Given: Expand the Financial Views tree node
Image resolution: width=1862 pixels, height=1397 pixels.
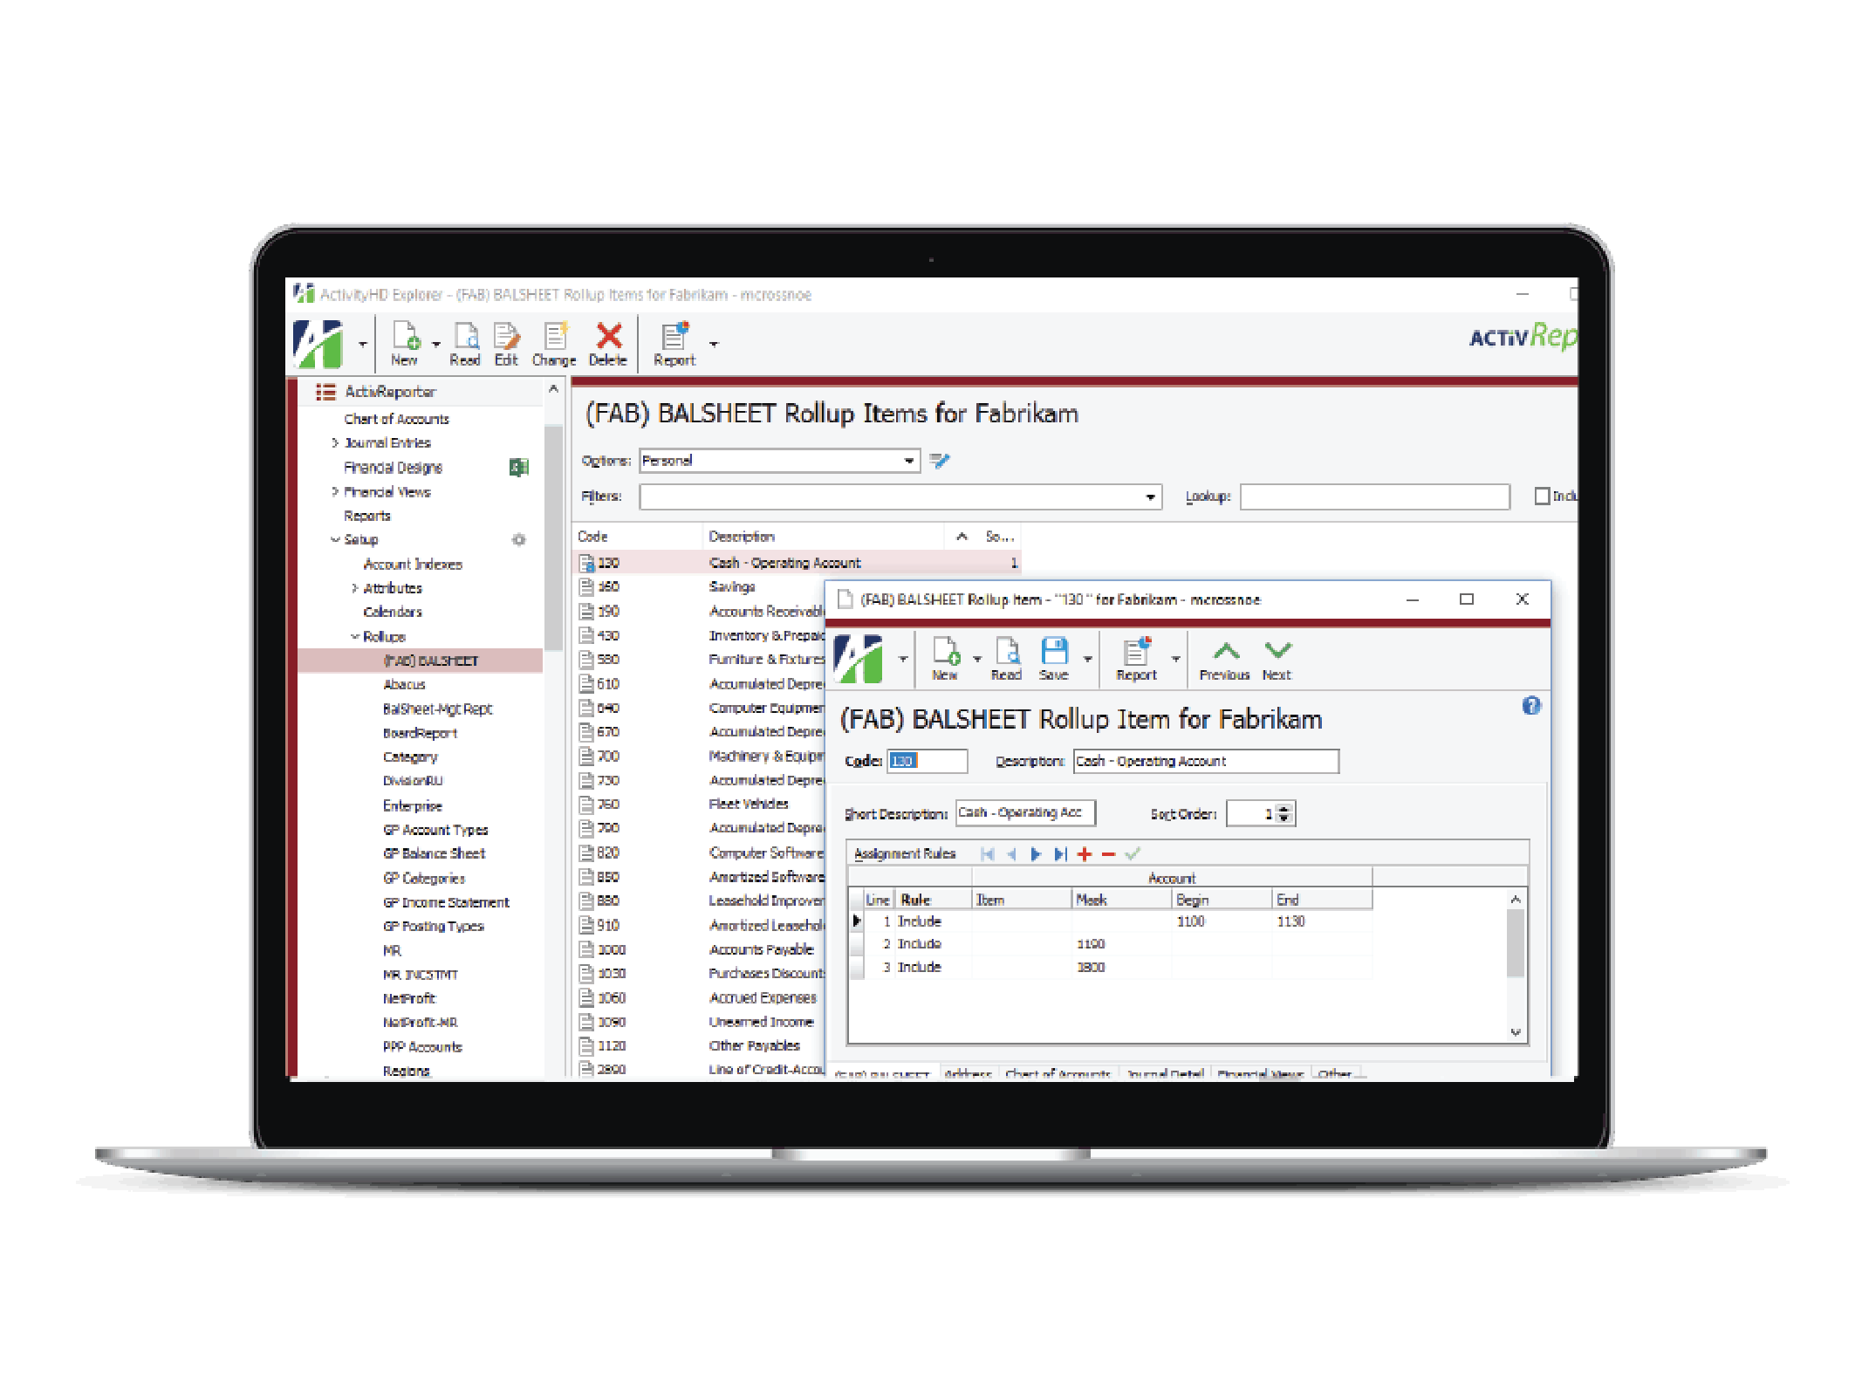Looking at the screenshot, I should point(335,492).
